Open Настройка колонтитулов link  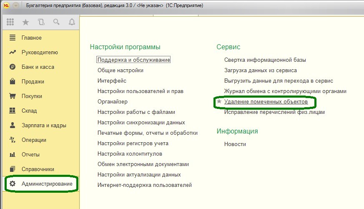[130, 154]
